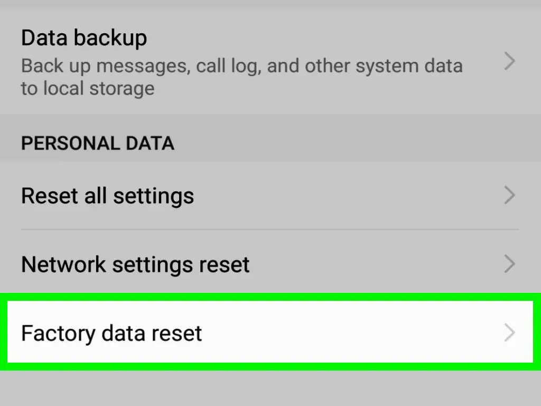Click the 'Back up messages, call log' description line
The width and height of the screenshot is (541, 406).
point(241,66)
